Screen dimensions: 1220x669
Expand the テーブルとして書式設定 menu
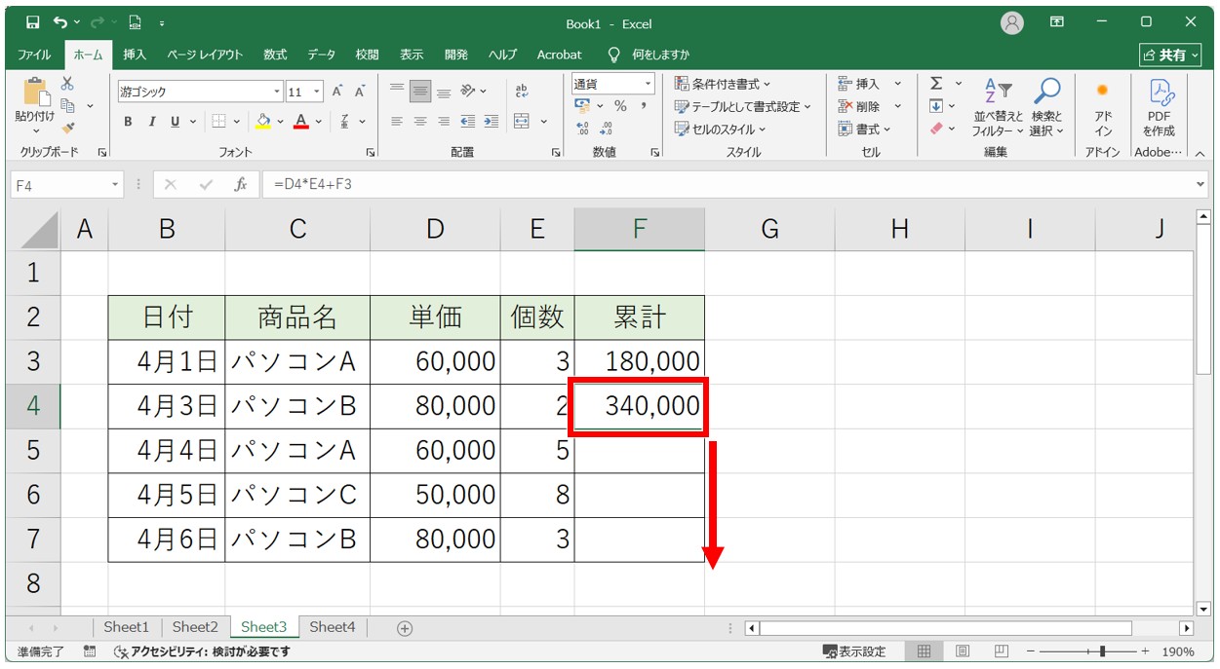[x=743, y=106]
